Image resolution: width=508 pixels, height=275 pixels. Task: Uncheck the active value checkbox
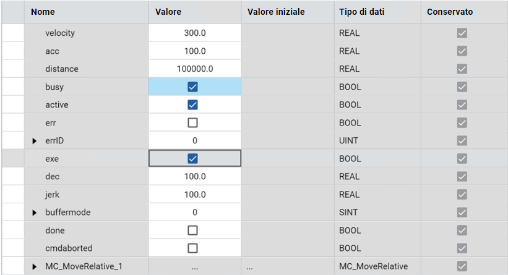coord(192,105)
